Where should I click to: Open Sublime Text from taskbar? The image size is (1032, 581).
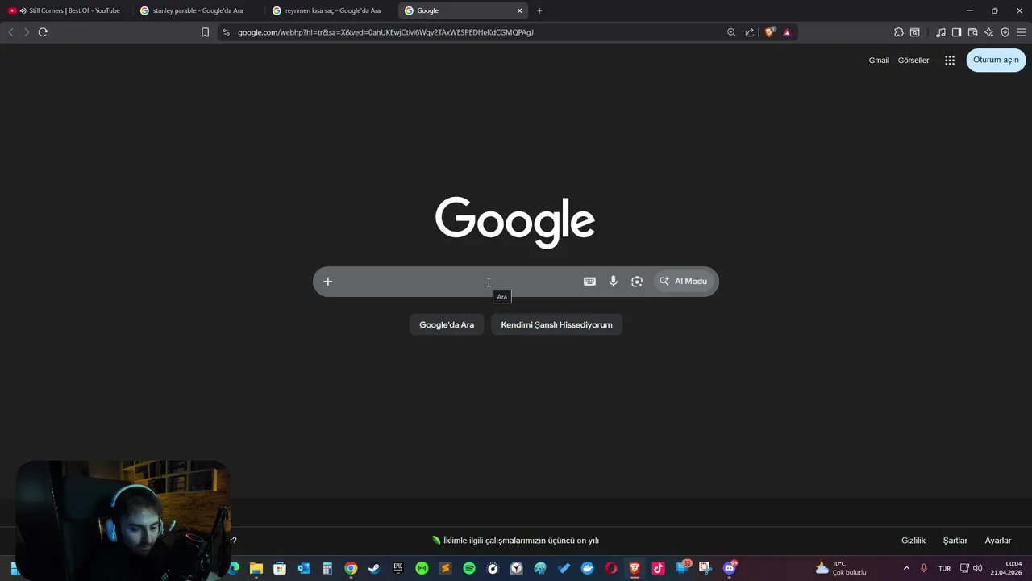click(x=445, y=568)
